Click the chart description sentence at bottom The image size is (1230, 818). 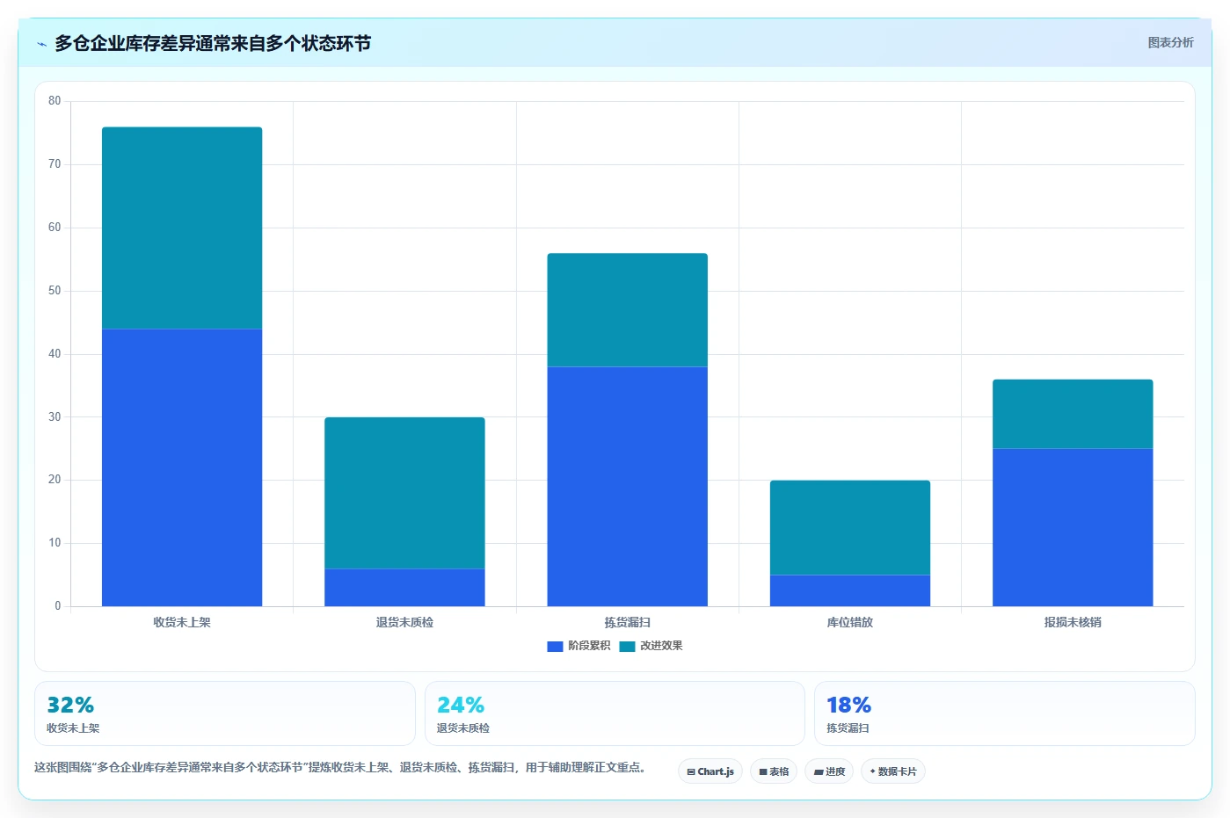point(343,767)
